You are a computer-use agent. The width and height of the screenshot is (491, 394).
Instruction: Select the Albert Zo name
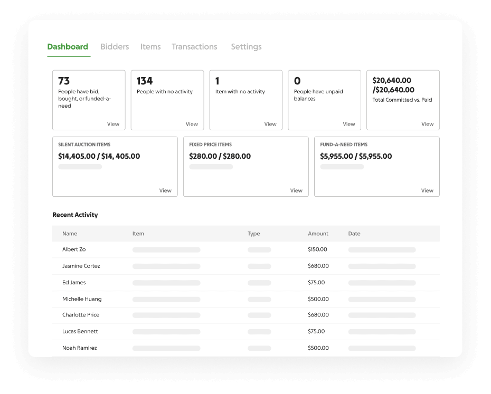tap(74, 249)
